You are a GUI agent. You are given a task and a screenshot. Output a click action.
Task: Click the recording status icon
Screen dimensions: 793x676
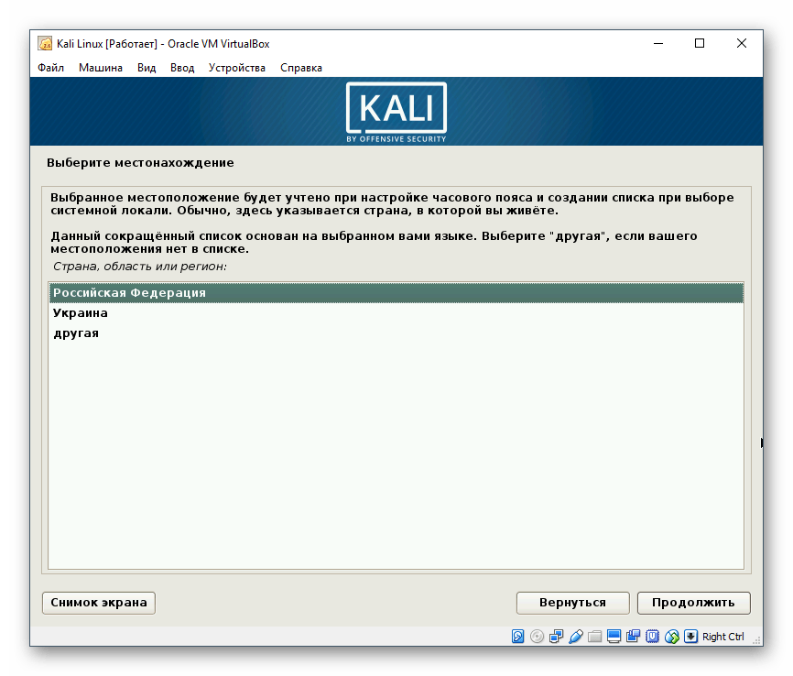(x=632, y=636)
